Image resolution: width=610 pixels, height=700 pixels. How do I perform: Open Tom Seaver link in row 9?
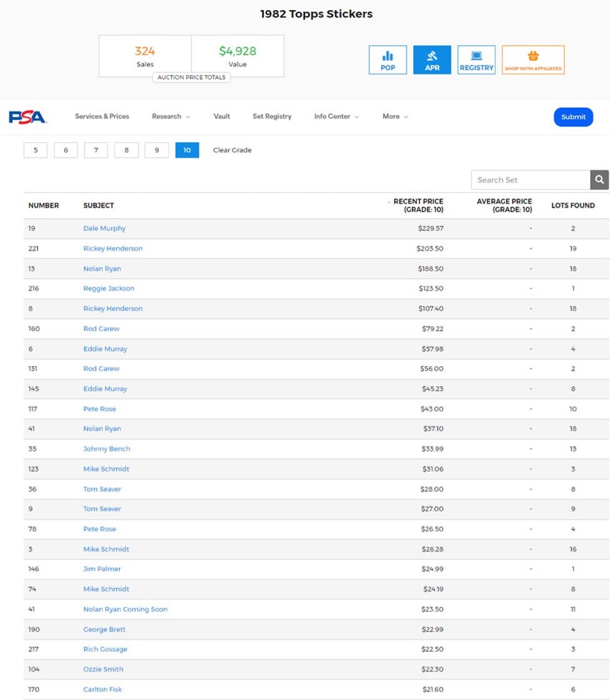(102, 509)
